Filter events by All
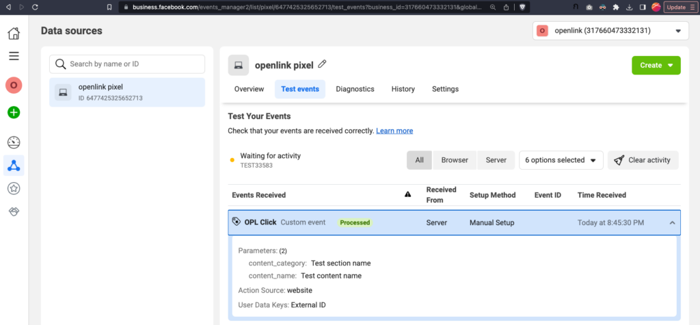 coord(419,160)
